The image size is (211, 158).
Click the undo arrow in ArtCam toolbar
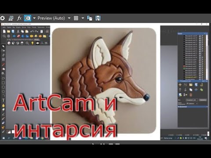pyautogui.click(x=32, y=31)
